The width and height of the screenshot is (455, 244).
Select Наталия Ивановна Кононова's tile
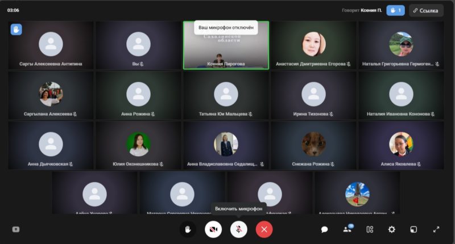coord(402,95)
